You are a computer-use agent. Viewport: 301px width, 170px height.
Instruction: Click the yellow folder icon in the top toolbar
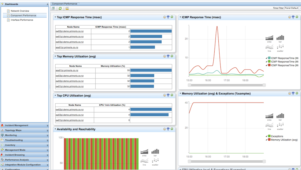point(67,9)
